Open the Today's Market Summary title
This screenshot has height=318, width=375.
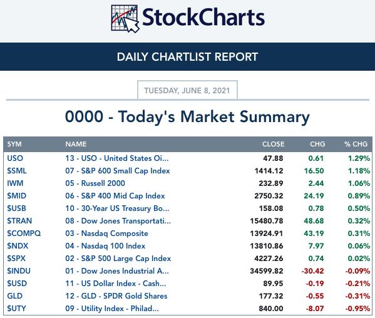click(x=187, y=116)
